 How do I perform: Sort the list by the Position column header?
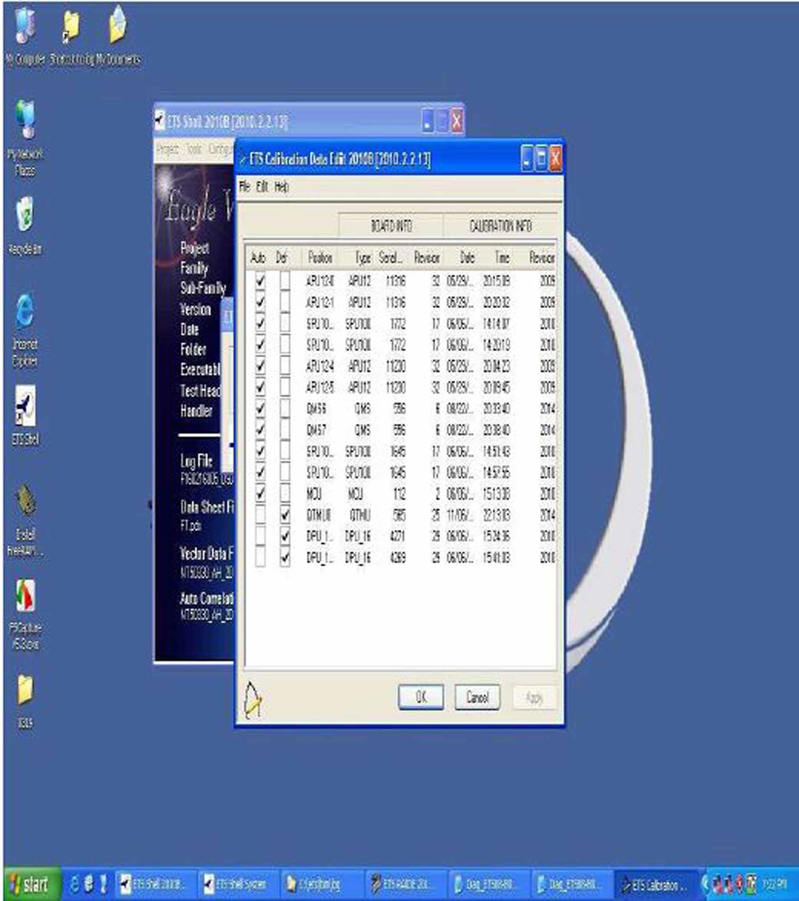click(x=320, y=258)
